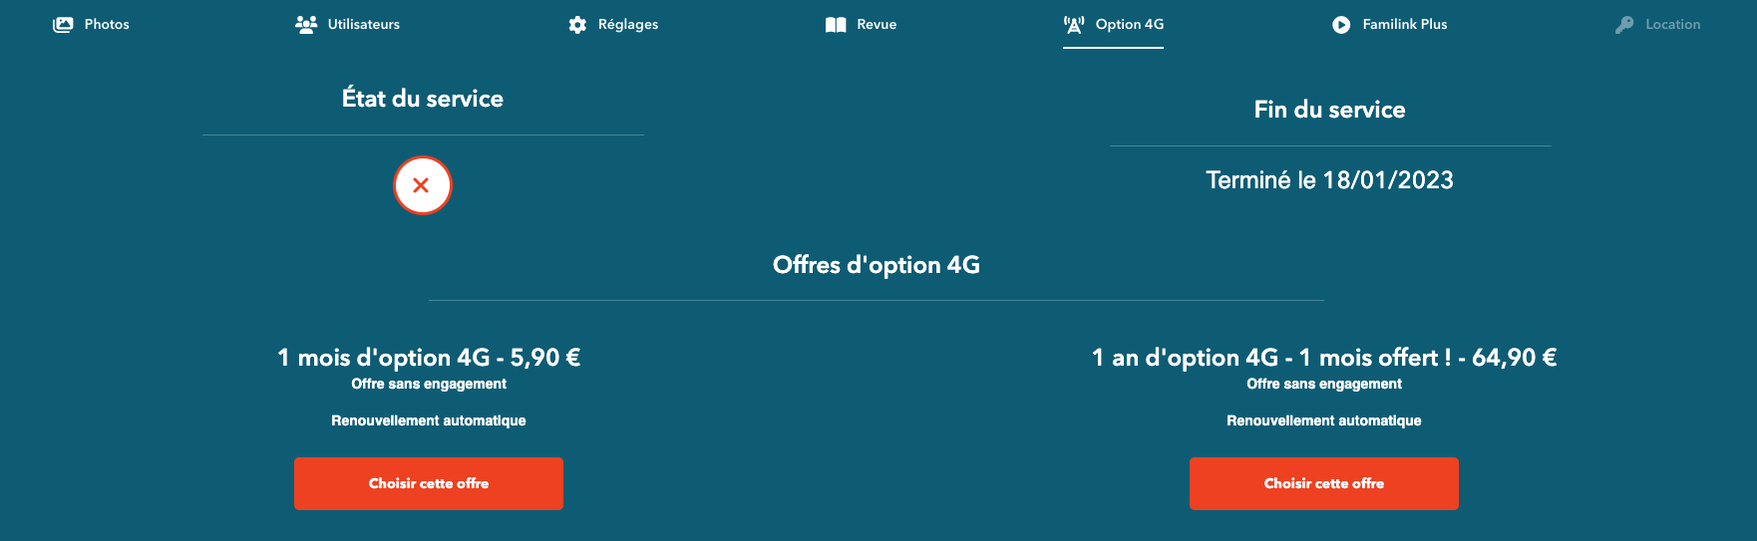Viewport: 1757px width, 541px height.
Task: Click the Revue open-book icon
Action: 836,25
